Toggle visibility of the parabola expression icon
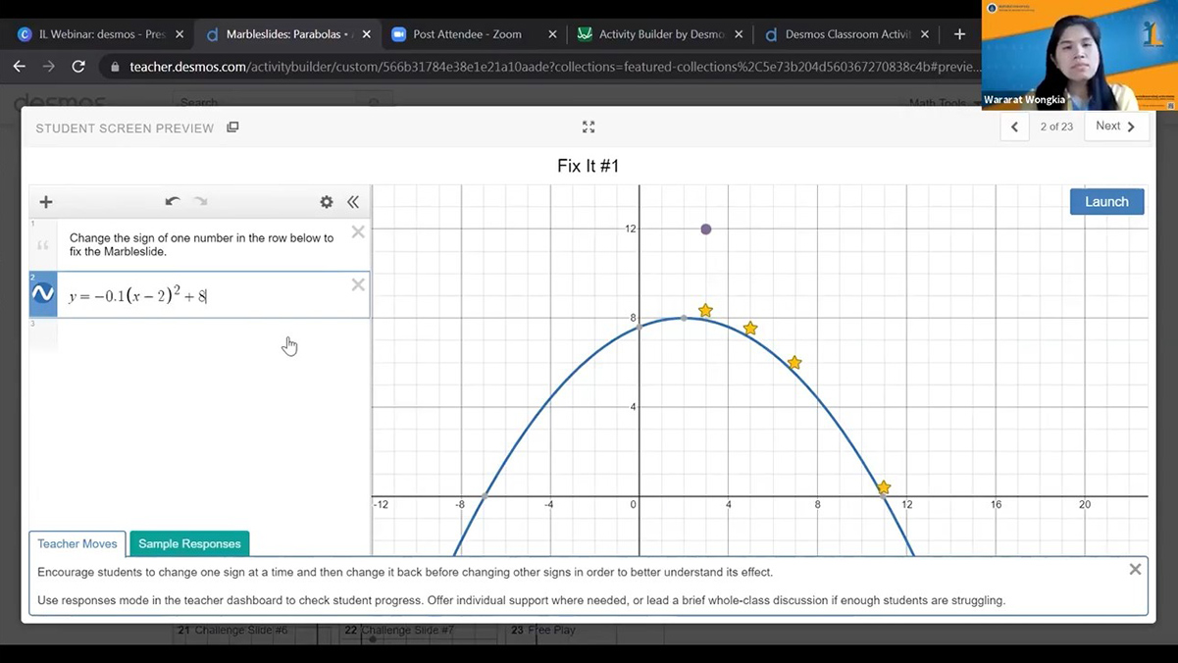The height and width of the screenshot is (663, 1178). (43, 294)
